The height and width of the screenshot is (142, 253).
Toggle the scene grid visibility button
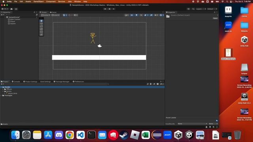pos(64,15)
